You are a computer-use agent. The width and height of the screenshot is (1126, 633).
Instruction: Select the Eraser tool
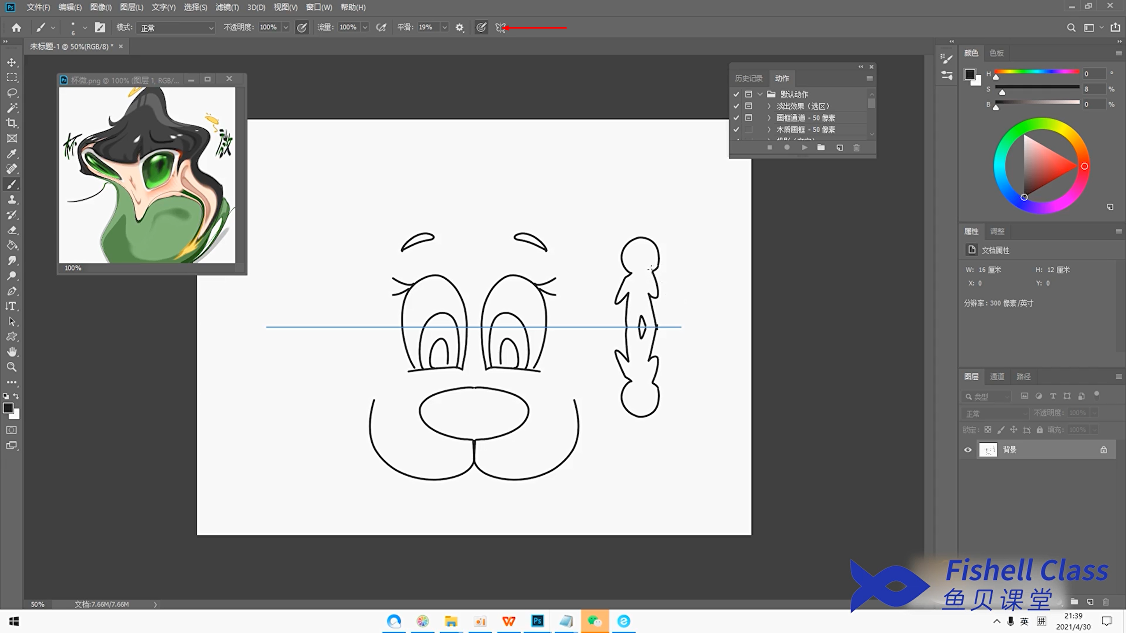(x=12, y=230)
